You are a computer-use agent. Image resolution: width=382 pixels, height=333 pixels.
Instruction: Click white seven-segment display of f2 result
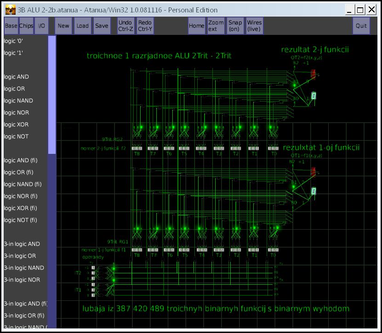[x=314, y=96]
